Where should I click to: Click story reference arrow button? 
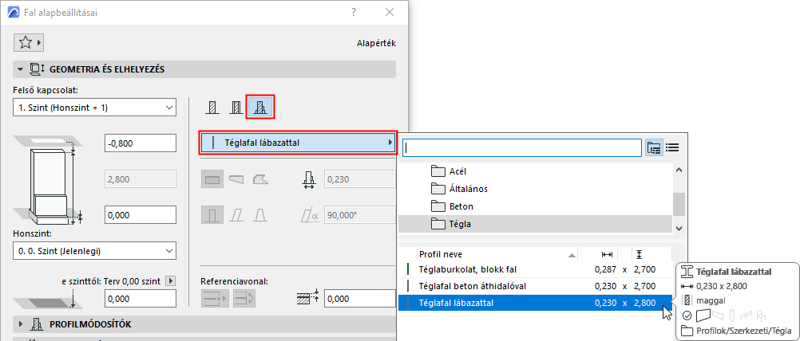pos(169,280)
